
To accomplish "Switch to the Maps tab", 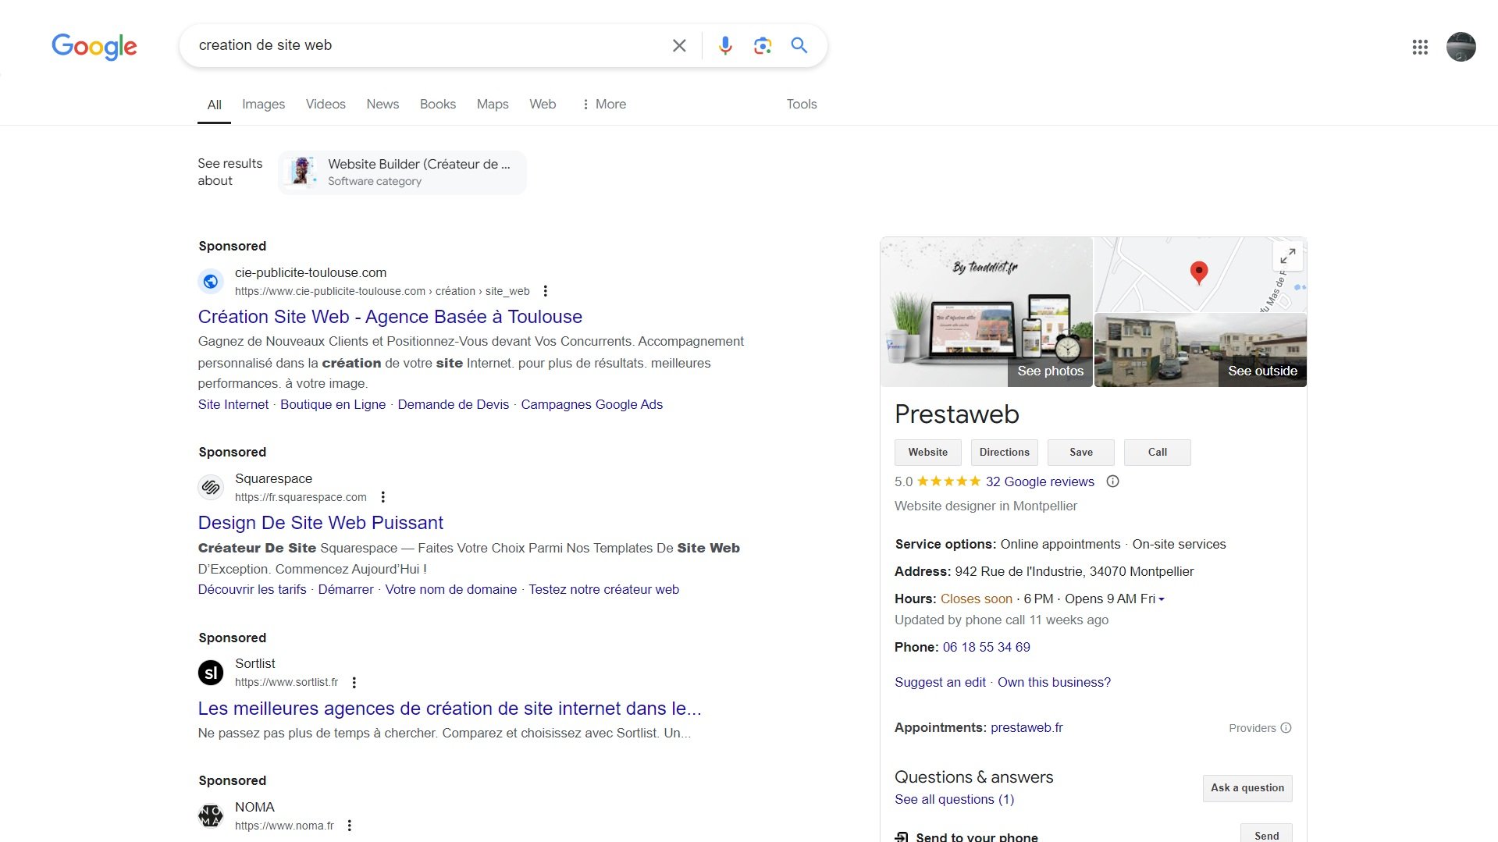I will [493, 105].
